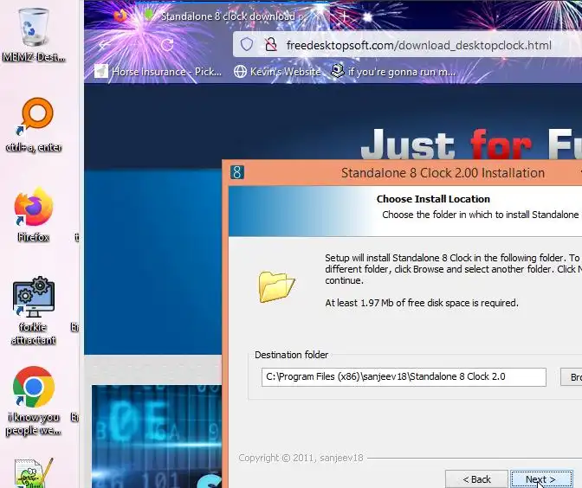The width and height of the screenshot is (582, 488).
Task: Open the tracking protection shield icon
Action: [x=247, y=45]
